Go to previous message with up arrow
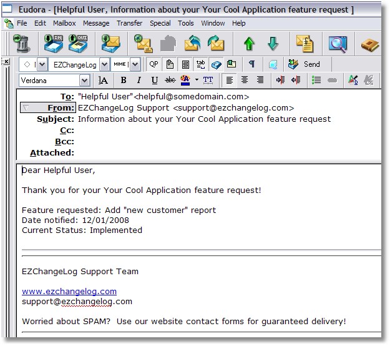Viewport: 390px width, 346px height. pyautogui.click(x=249, y=44)
